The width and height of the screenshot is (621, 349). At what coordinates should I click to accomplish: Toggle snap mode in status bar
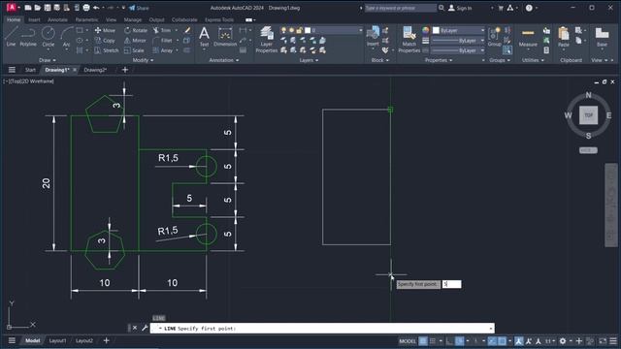pyautogui.click(x=433, y=340)
